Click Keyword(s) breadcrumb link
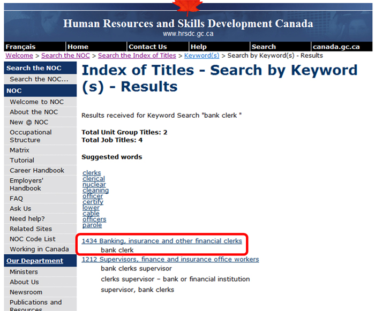 pyautogui.click(x=201, y=56)
